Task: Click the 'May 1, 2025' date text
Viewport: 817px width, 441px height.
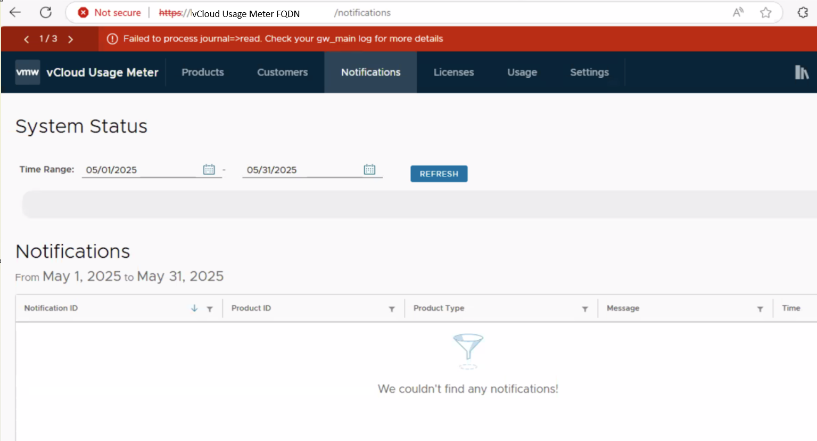Action: point(82,276)
